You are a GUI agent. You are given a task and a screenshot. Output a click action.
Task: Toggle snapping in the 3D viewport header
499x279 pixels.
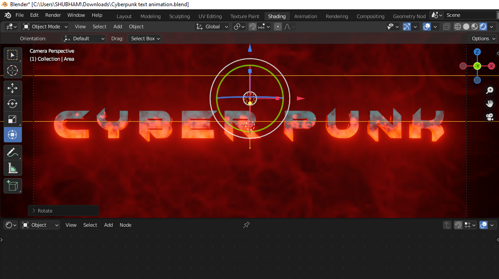coord(252,26)
